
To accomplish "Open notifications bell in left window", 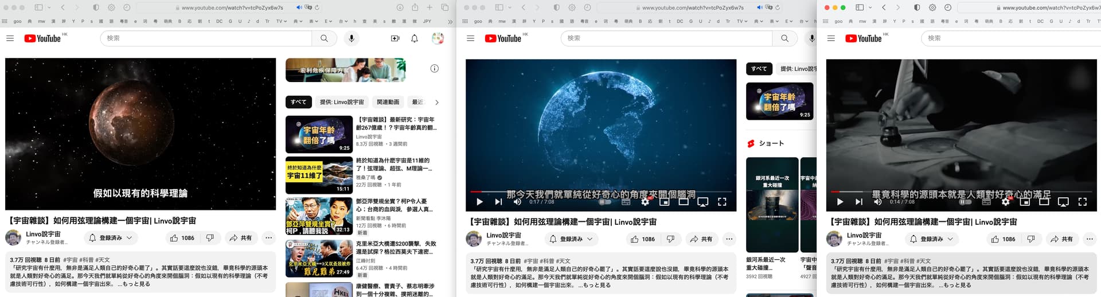I will pos(415,38).
